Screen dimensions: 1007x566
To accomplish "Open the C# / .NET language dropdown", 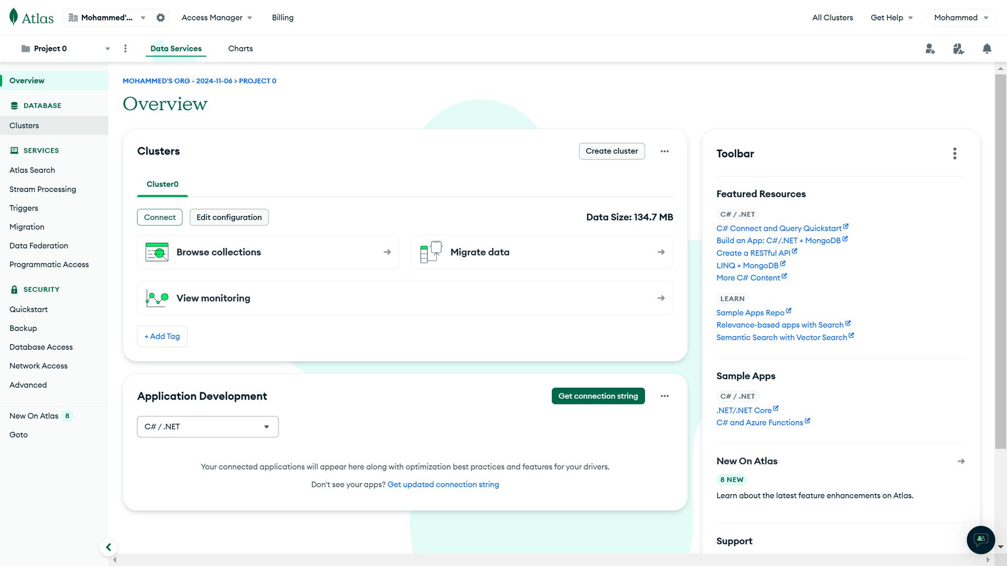I will pyautogui.click(x=207, y=426).
